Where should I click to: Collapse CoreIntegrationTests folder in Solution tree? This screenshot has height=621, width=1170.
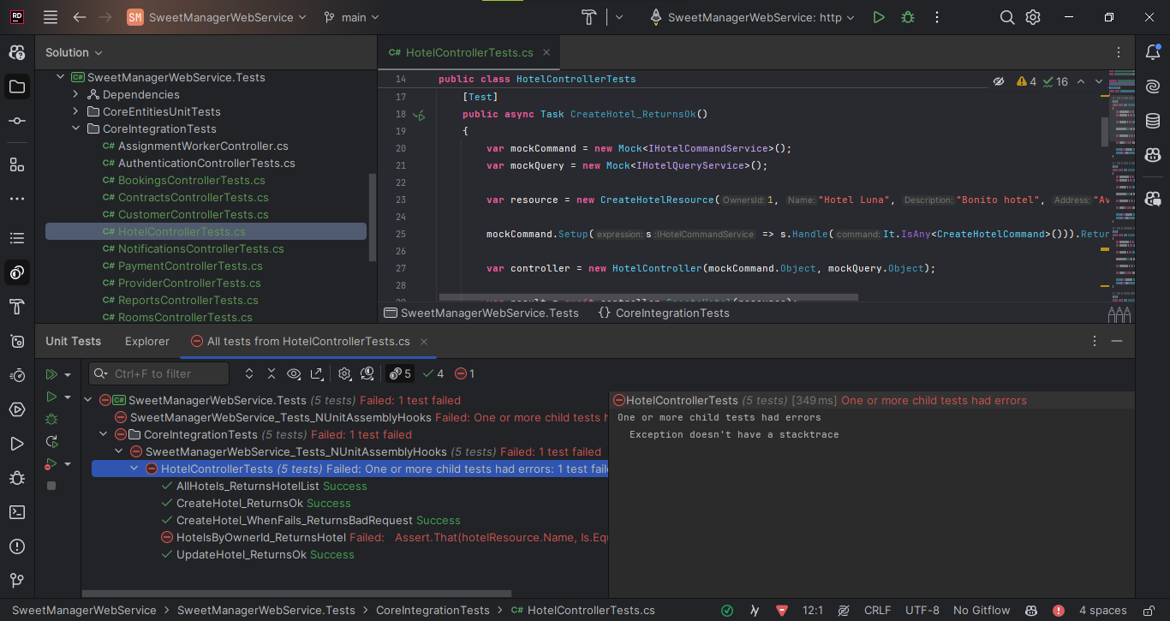point(75,129)
